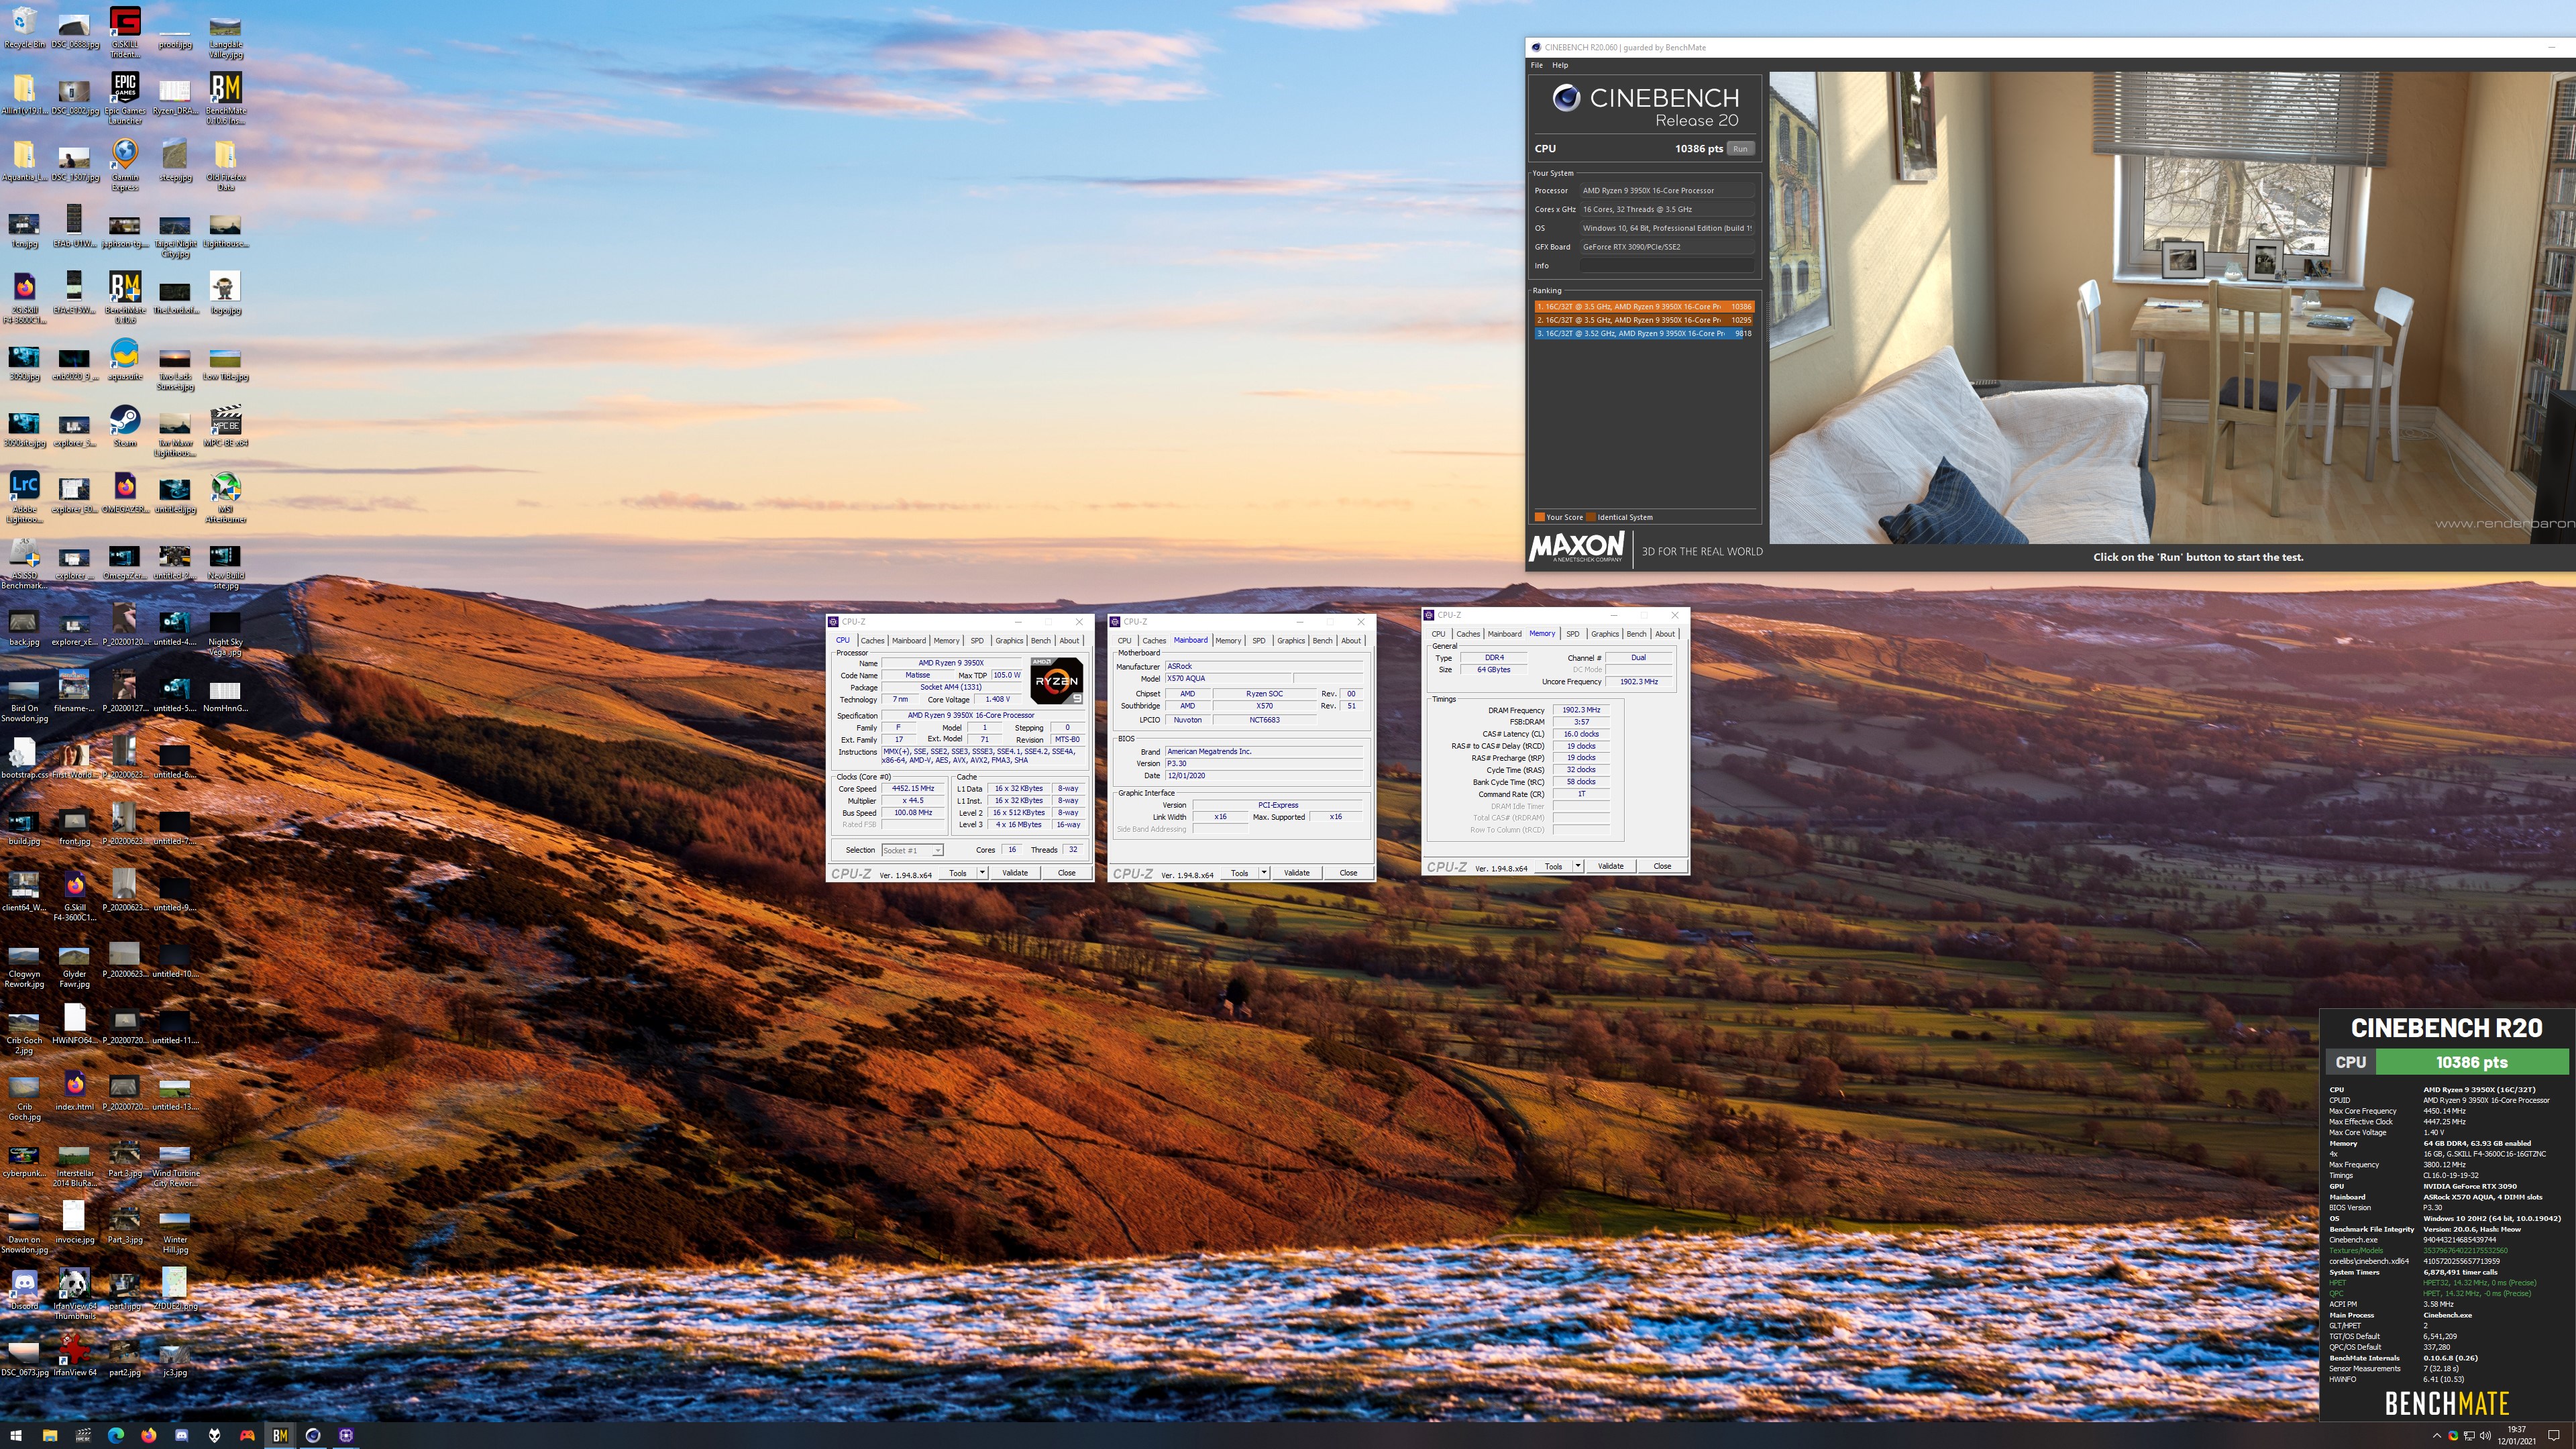The image size is (2576, 1449).
Task: Click Tools button in CPU-Z CPU window
Action: (x=957, y=873)
